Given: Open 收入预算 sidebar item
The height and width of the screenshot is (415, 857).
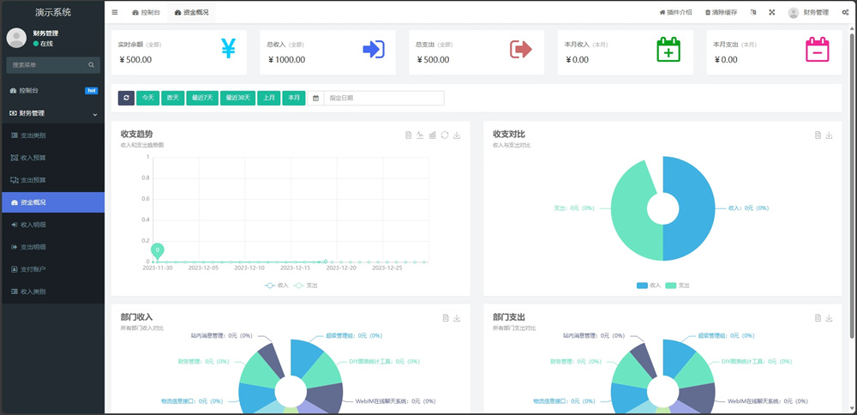Looking at the screenshot, I should click(52, 158).
